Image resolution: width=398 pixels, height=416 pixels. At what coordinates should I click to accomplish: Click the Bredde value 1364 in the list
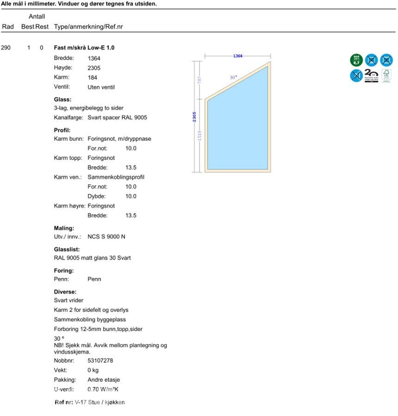click(94, 58)
